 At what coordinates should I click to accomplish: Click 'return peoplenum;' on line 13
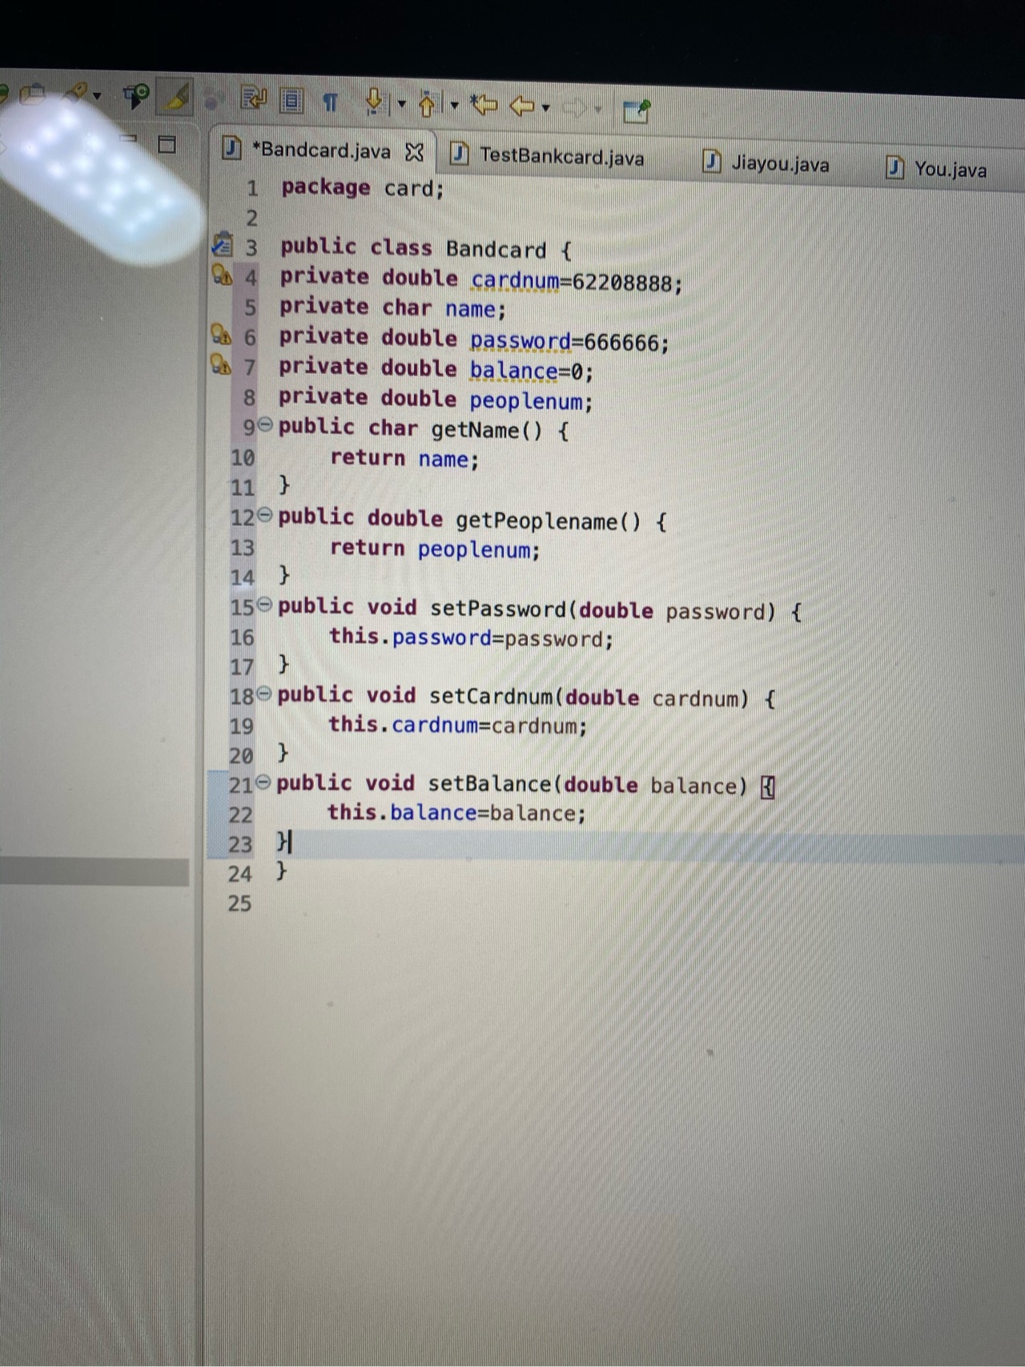pos(435,549)
